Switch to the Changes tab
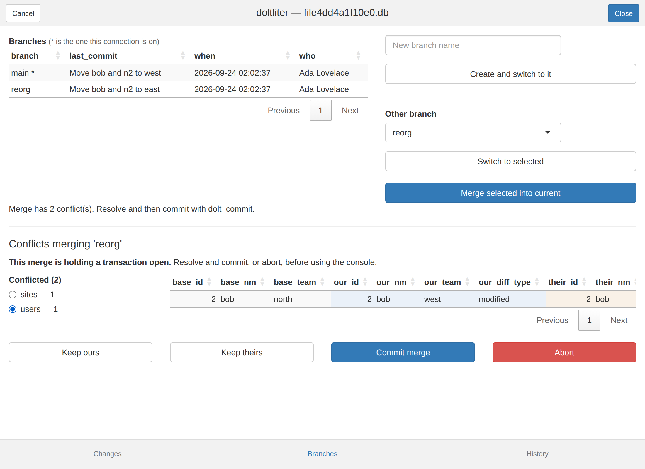The height and width of the screenshot is (469, 645). pos(107,454)
